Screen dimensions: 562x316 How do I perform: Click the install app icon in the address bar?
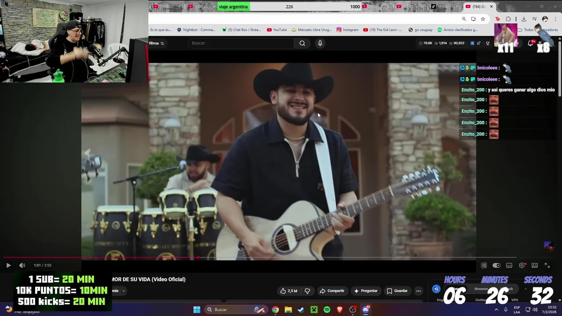coord(473,19)
